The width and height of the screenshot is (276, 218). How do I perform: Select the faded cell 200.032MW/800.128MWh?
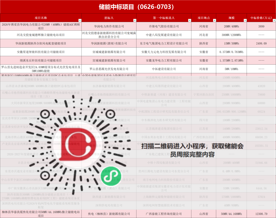pos(232,112)
